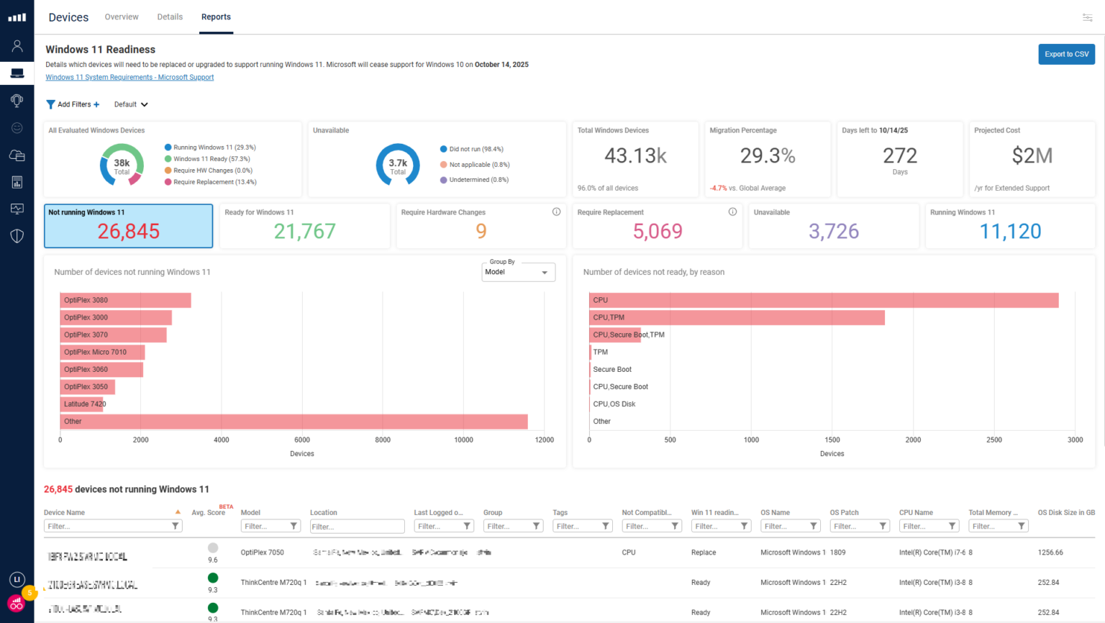Toggle the Running Windows 11 card filter
This screenshot has width=1105, height=623.
pyautogui.click(x=1009, y=226)
